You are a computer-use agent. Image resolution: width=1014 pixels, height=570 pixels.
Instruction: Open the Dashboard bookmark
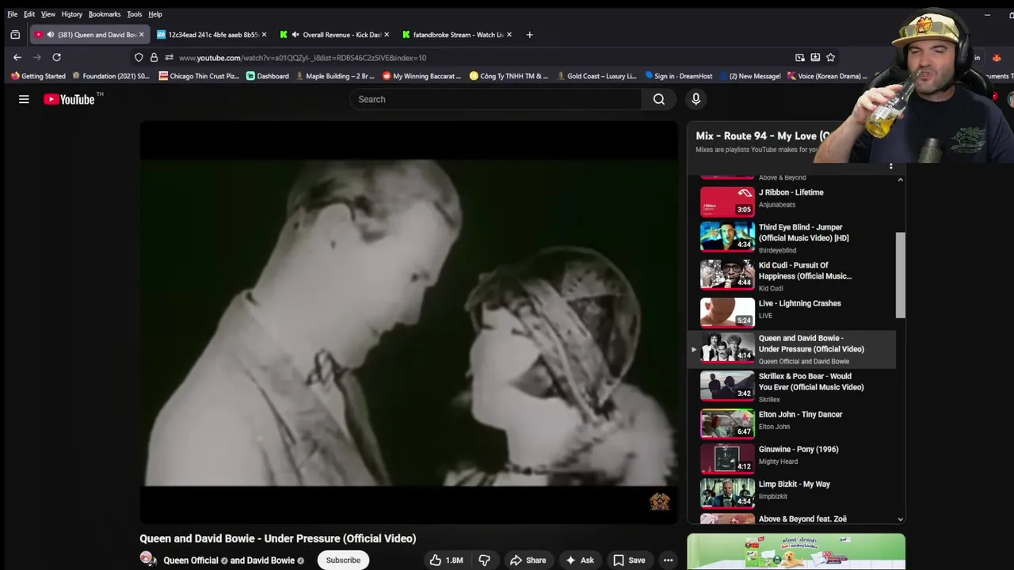pos(267,76)
